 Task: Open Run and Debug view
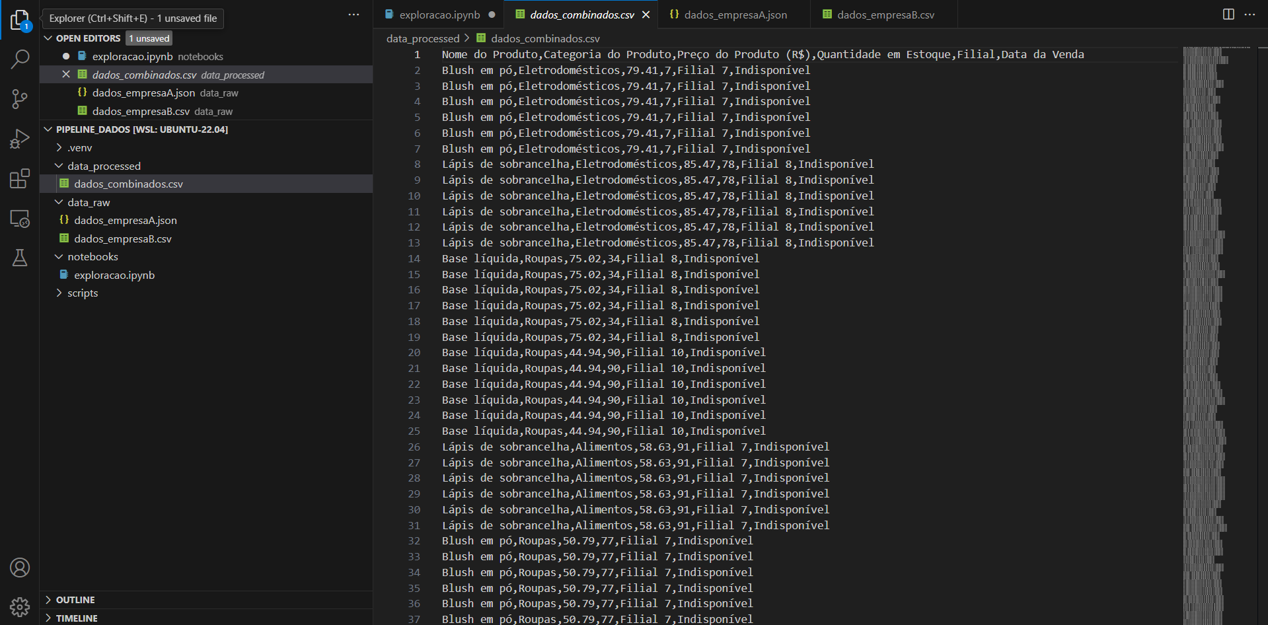point(20,139)
